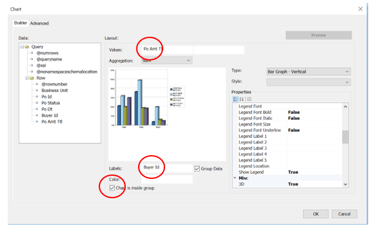
Task: Click the Show Legend True value
Action: click(293, 172)
